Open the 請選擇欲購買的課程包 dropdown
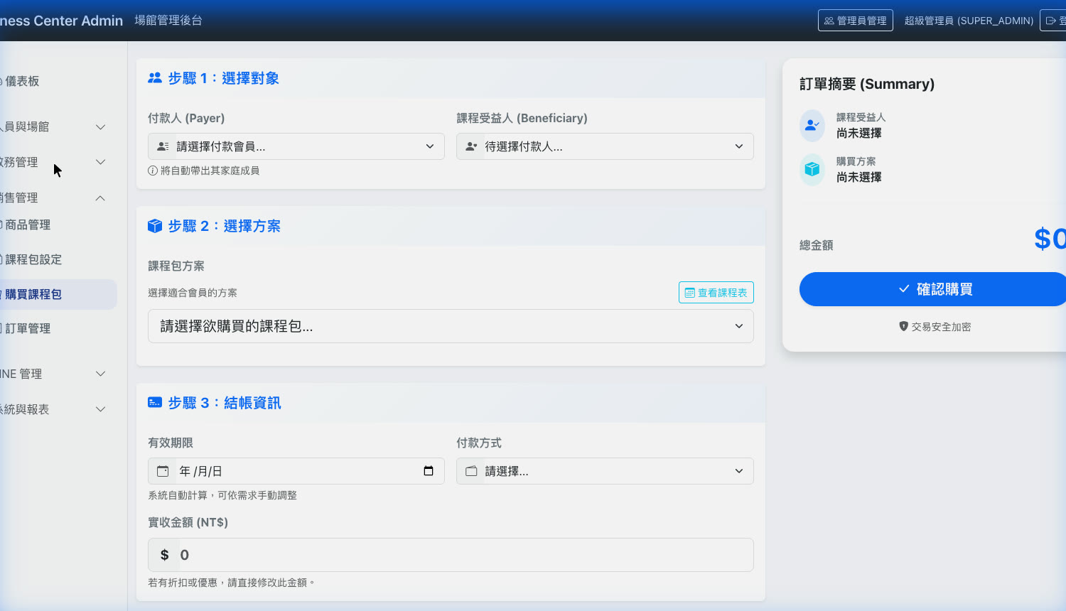This screenshot has height=611, width=1066. (x=451, y=326)
